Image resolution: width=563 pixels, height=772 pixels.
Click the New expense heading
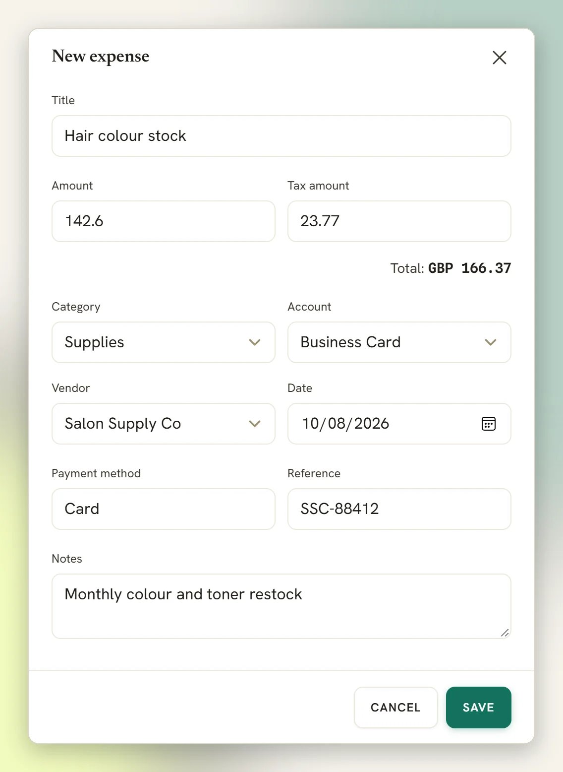click(101, 57)
